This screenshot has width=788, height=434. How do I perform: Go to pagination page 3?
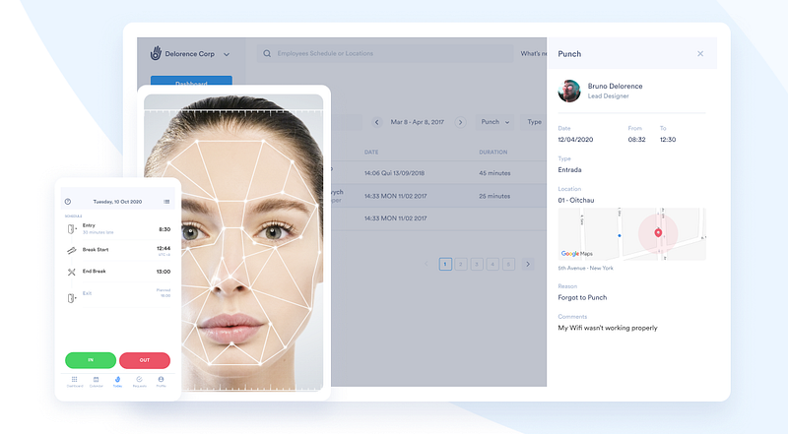click(x=477, y=264)
